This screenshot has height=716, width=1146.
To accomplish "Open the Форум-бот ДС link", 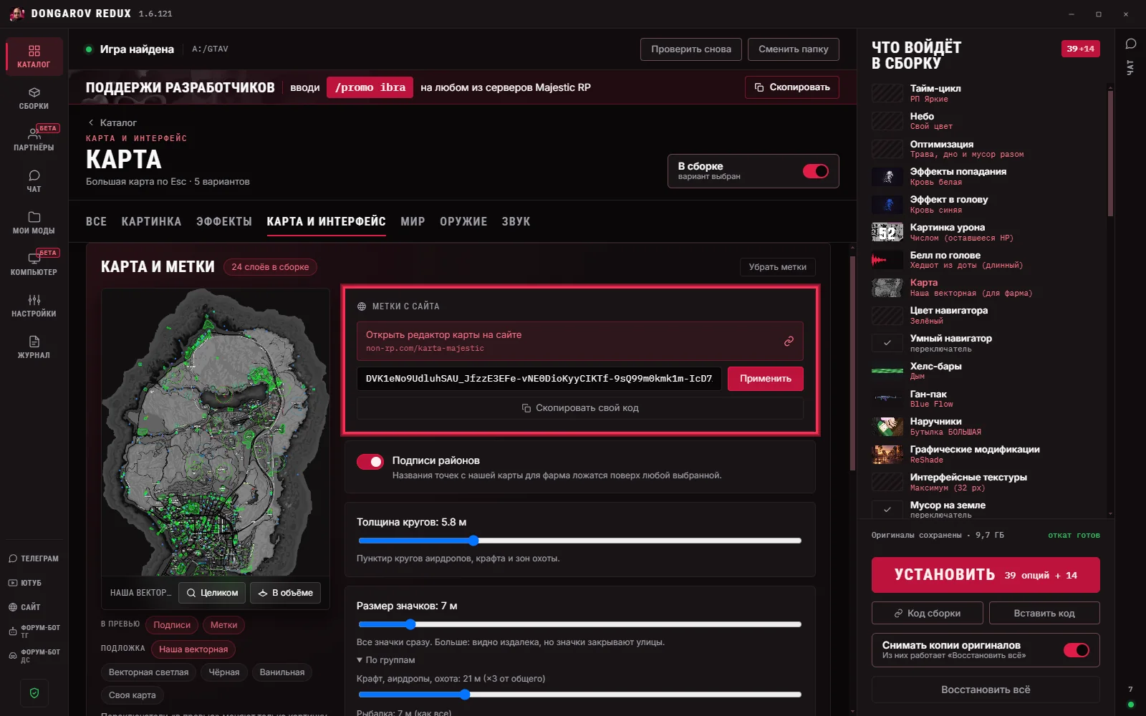I will coord(34,655).
